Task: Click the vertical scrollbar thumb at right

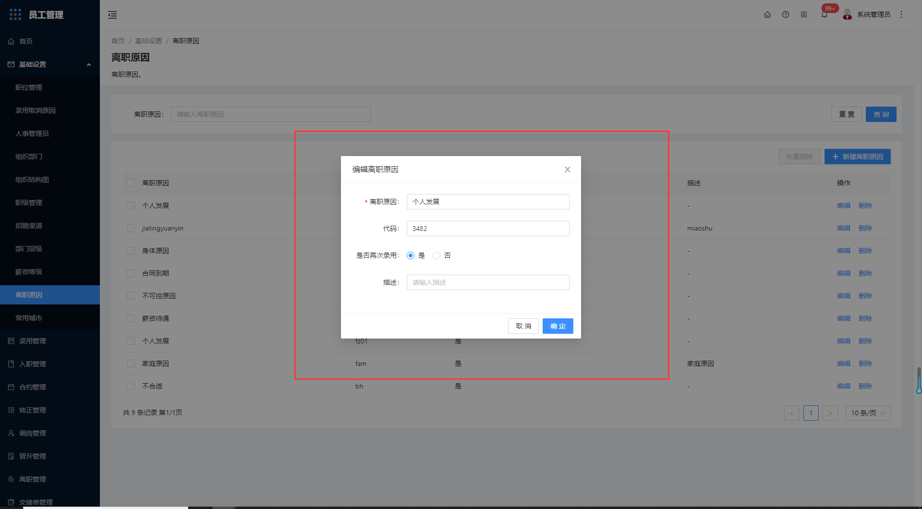Action: 919,380
